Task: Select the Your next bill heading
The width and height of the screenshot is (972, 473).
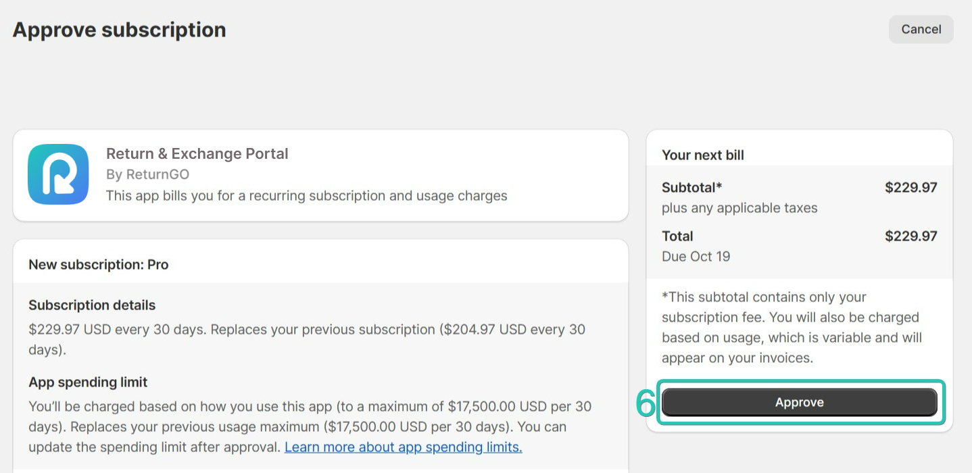Action: [x=703, y=155]
